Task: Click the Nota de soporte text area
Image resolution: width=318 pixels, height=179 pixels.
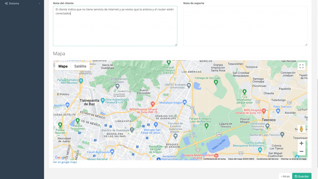Action: 245,26
